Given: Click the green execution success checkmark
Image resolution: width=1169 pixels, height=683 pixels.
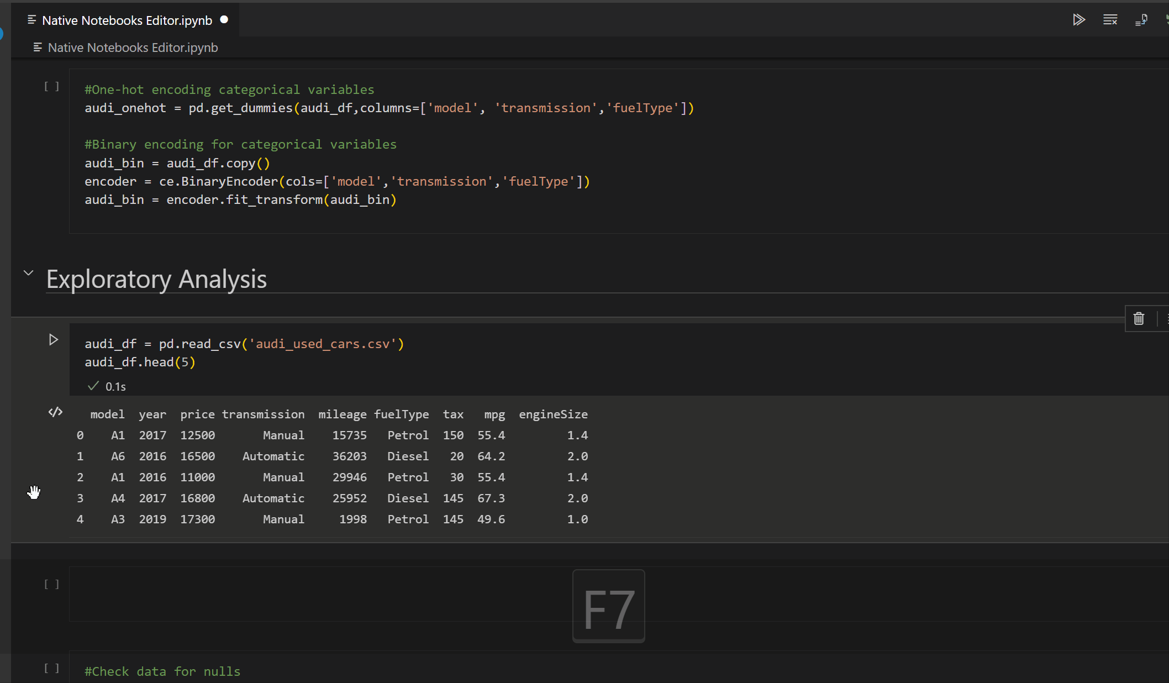Looking at the screenshot, I should coord(93,386).
